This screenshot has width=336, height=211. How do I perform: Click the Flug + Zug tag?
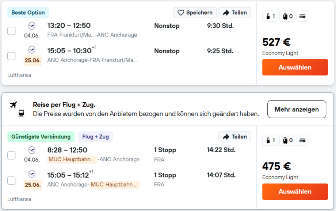[95, 137]
